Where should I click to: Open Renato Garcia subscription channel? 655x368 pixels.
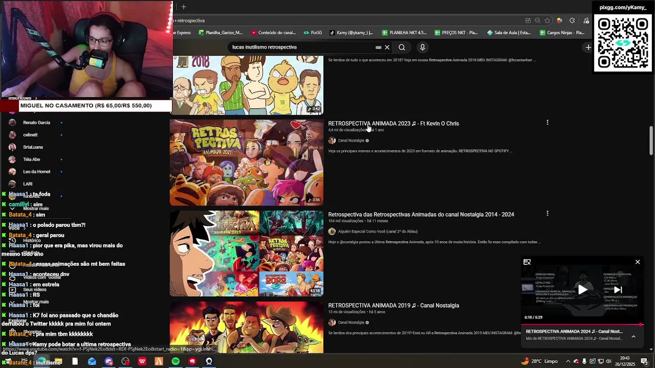36,123
